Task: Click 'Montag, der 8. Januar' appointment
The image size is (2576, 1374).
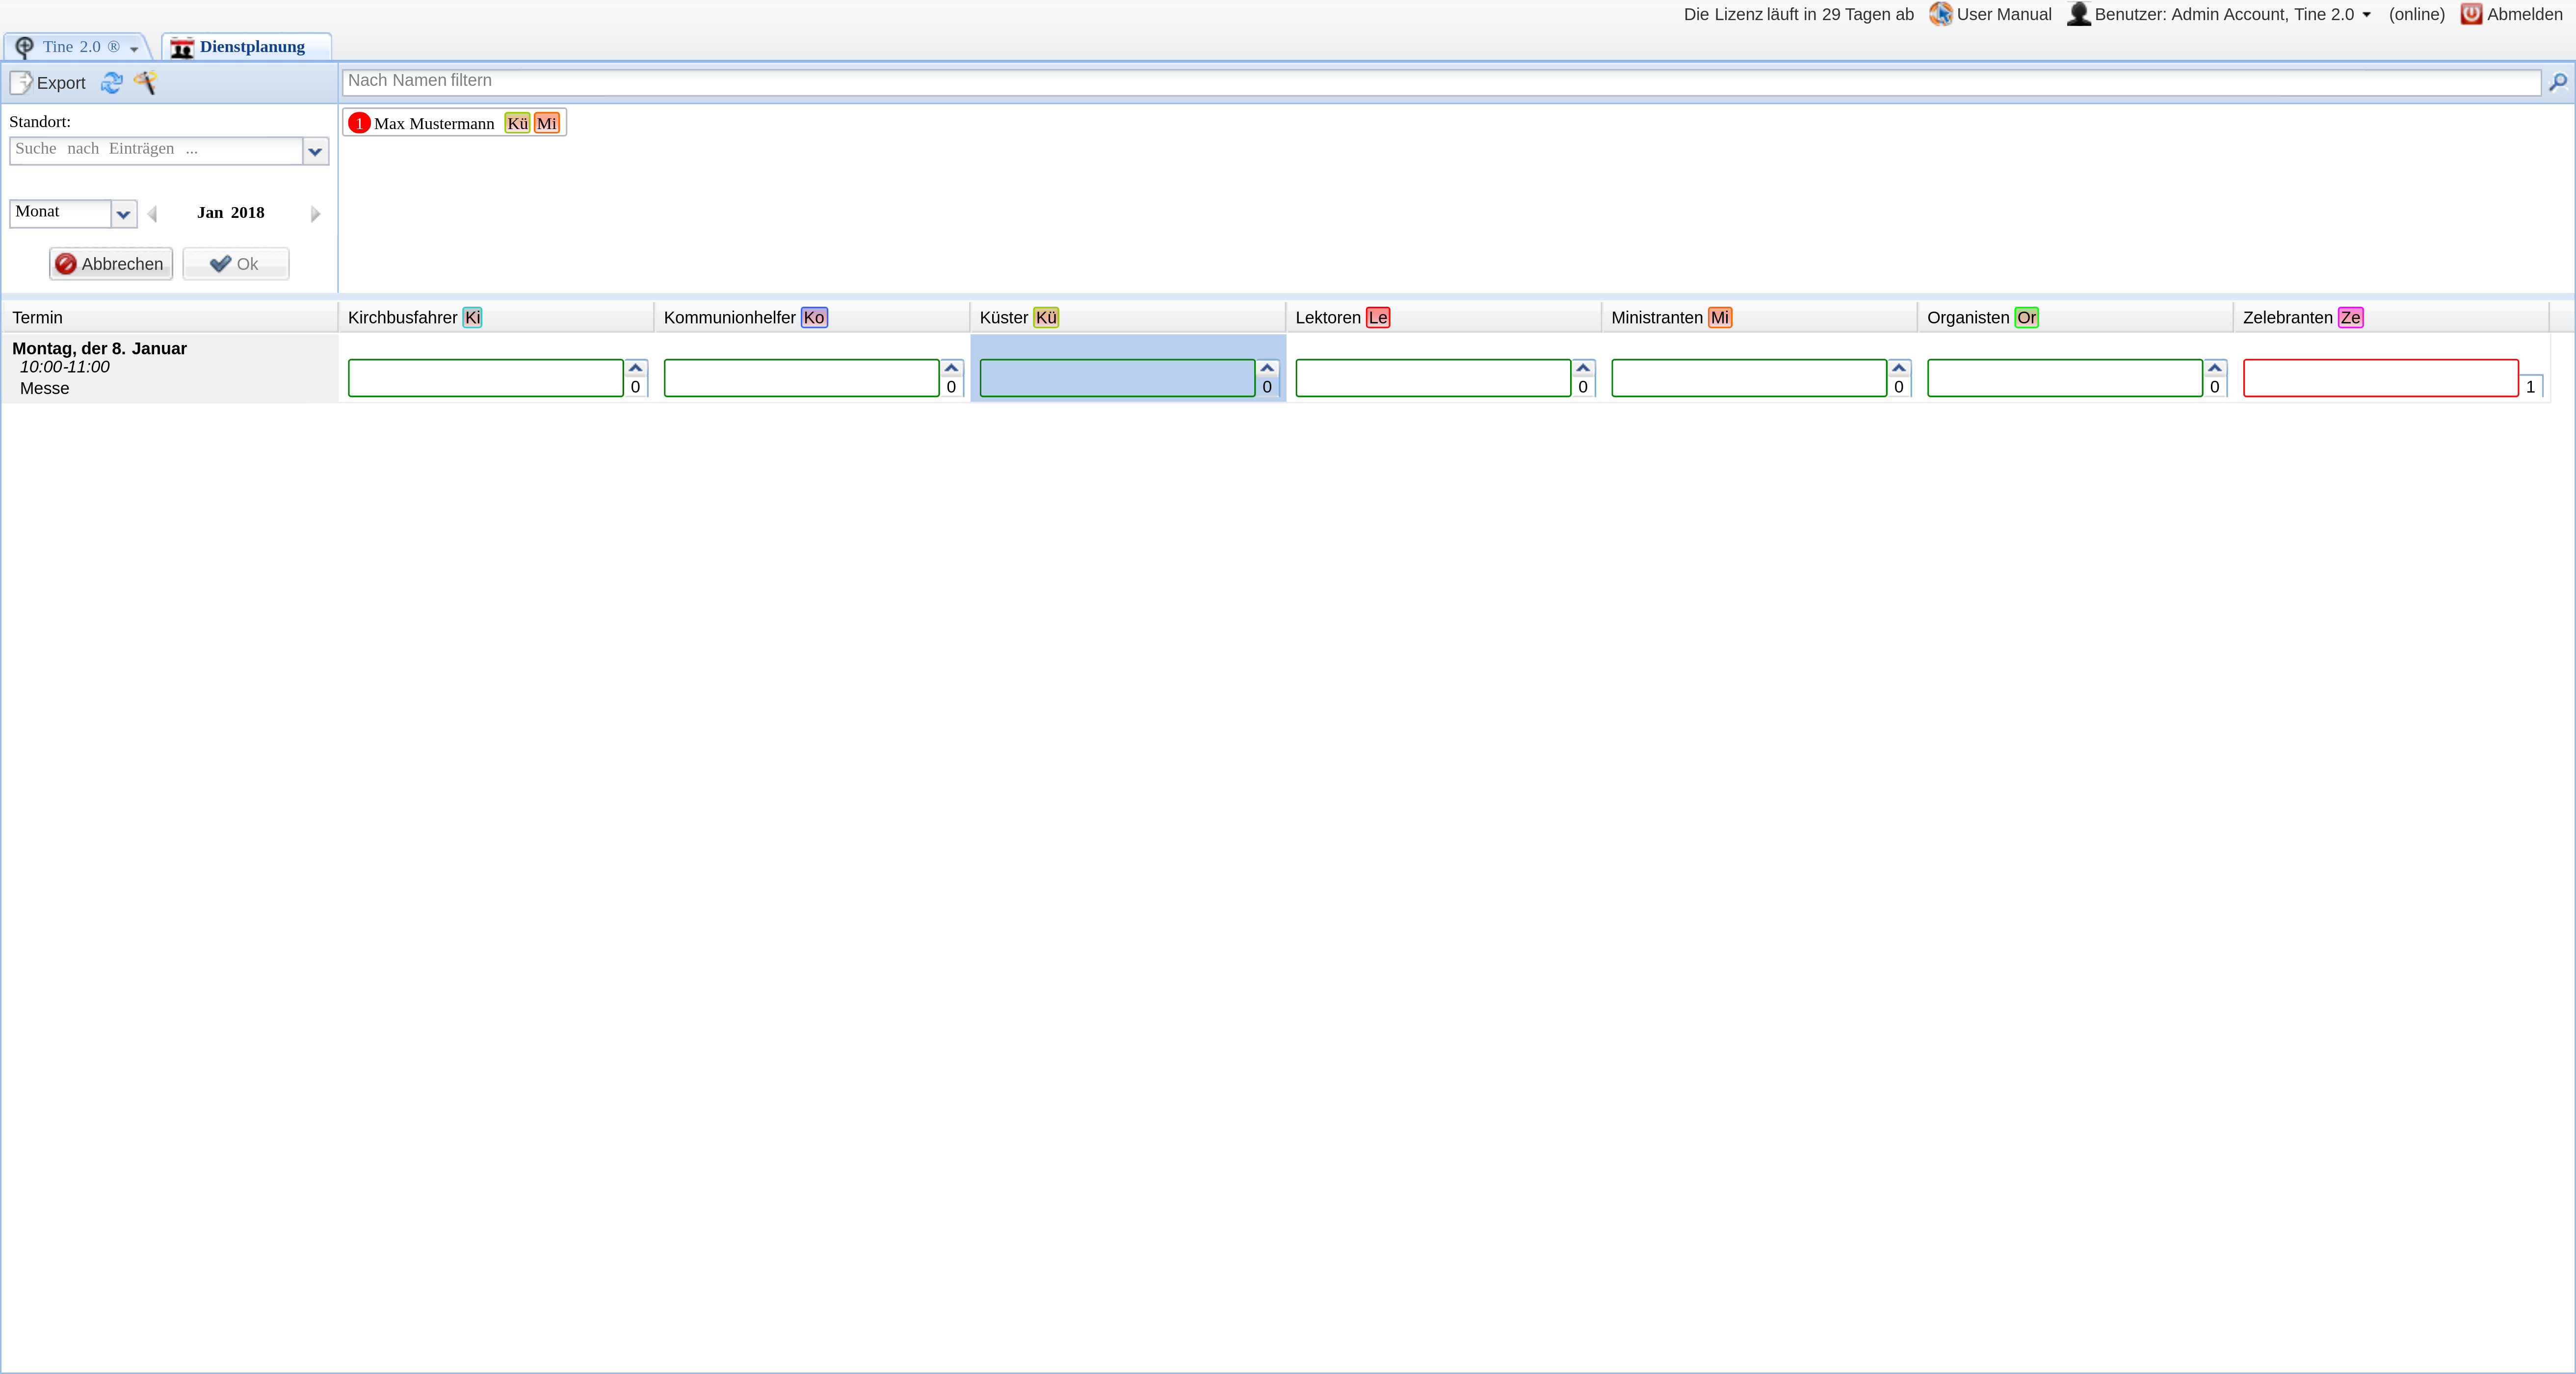Action: click(100, 348)
